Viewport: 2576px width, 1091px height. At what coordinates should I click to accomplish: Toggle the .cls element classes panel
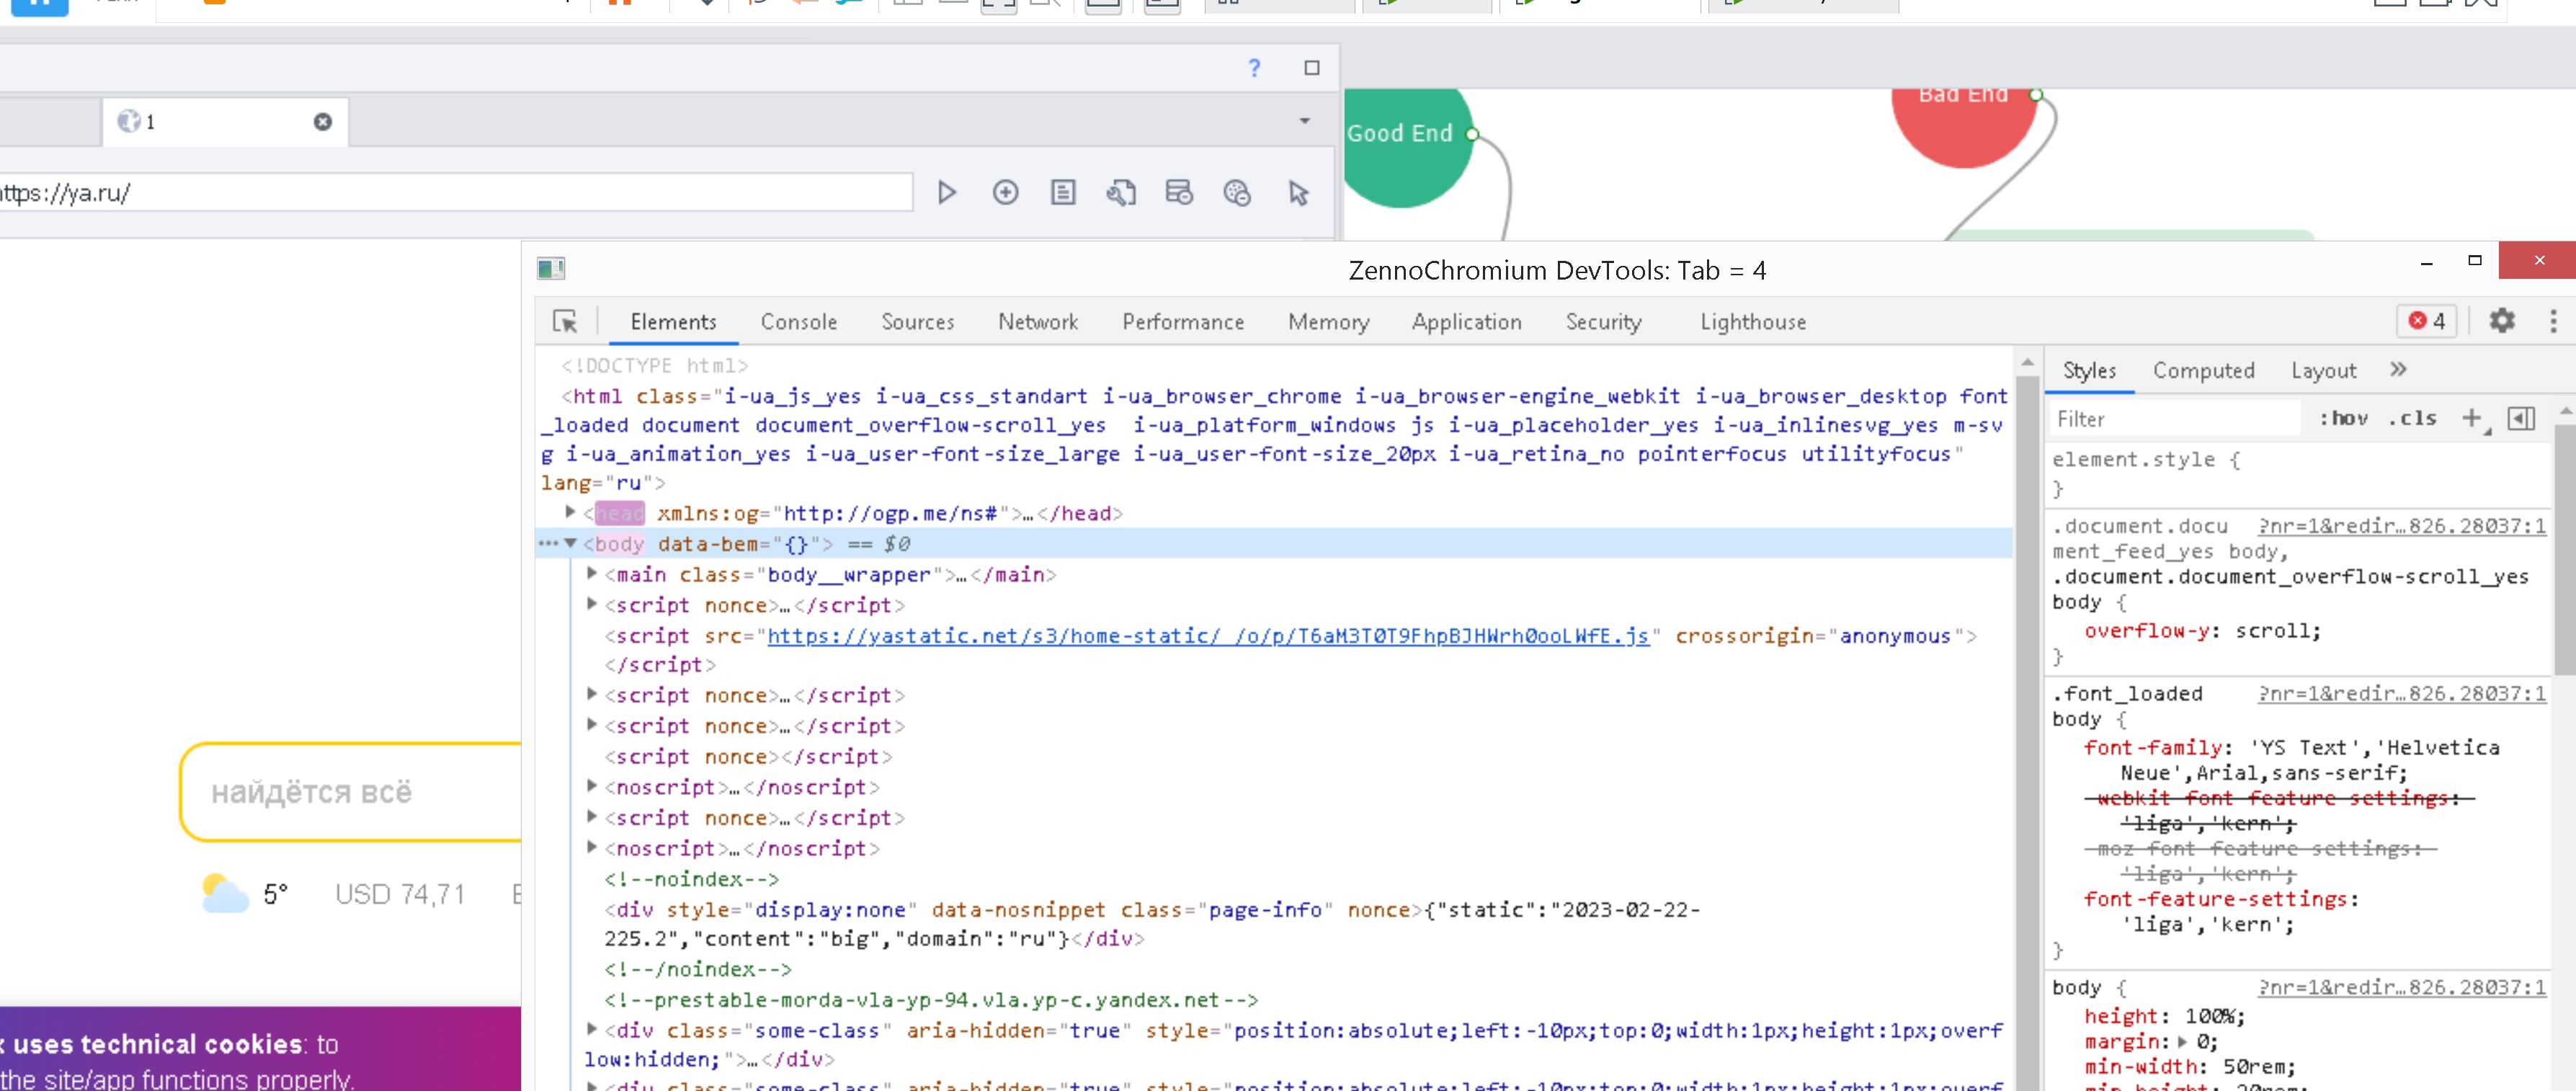click(x=2412, y=419)
